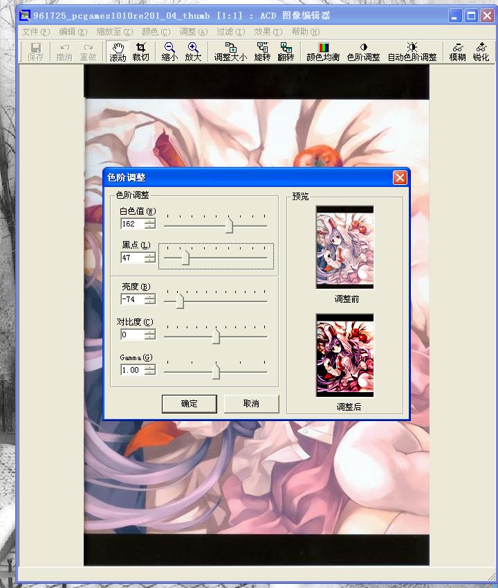The height and width of the screenshot is (588, 498).
Task: Open the 调整(A) menu
Action: 194,32
